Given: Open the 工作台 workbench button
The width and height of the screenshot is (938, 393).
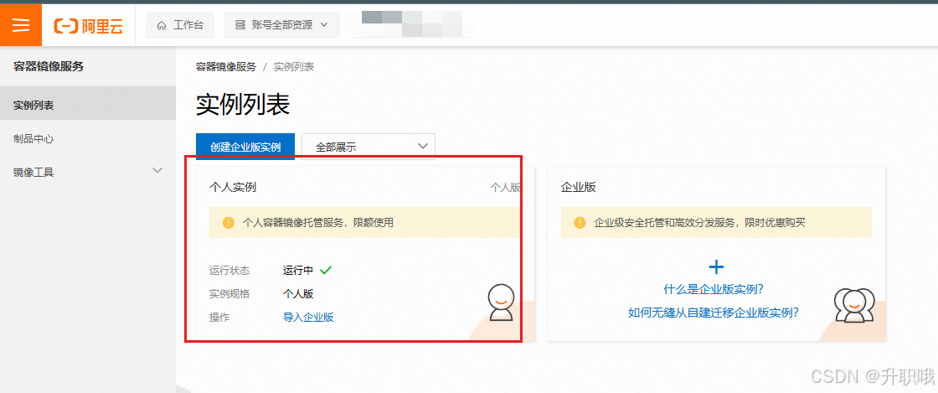Looking at the screenshot, I should click(x=180, y=25).
